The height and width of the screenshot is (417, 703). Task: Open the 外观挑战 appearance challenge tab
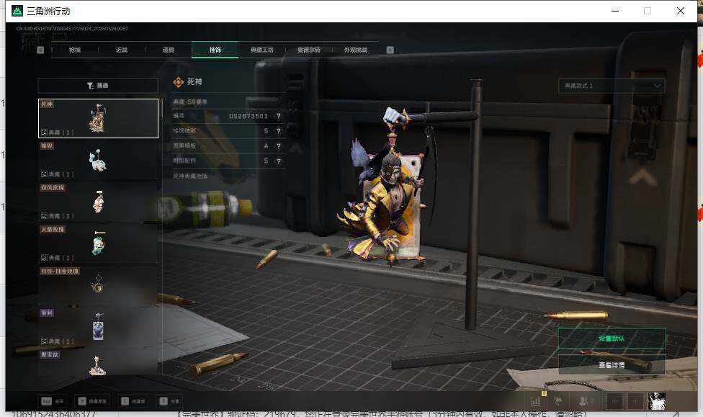tap(356, 50)
